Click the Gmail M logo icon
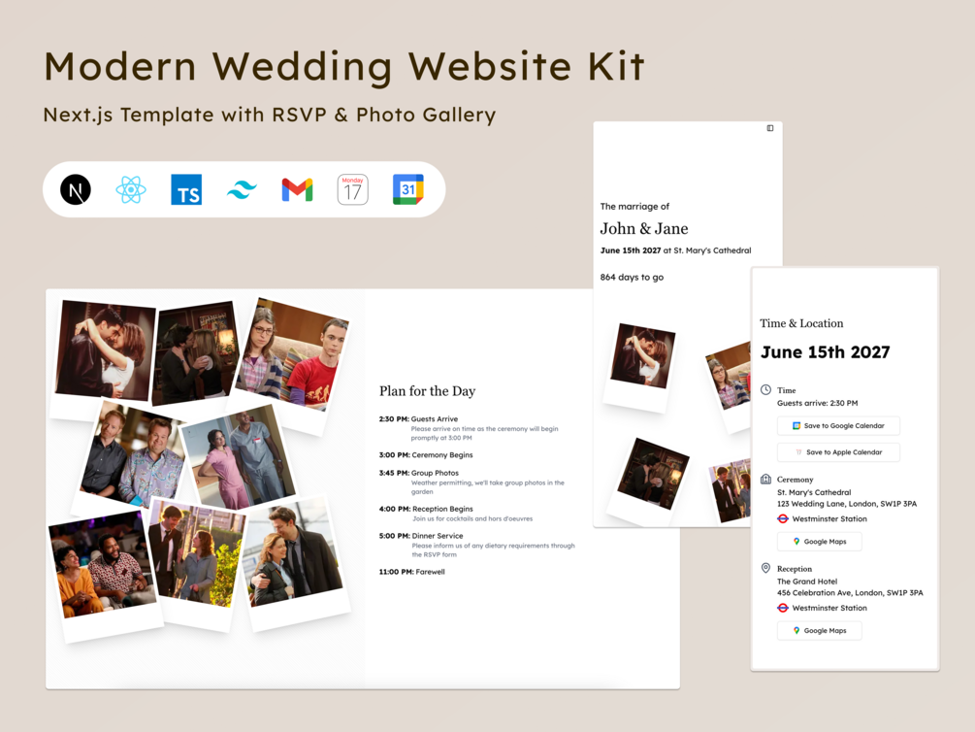This screenshot has height=732, width=975. (297, 190)
